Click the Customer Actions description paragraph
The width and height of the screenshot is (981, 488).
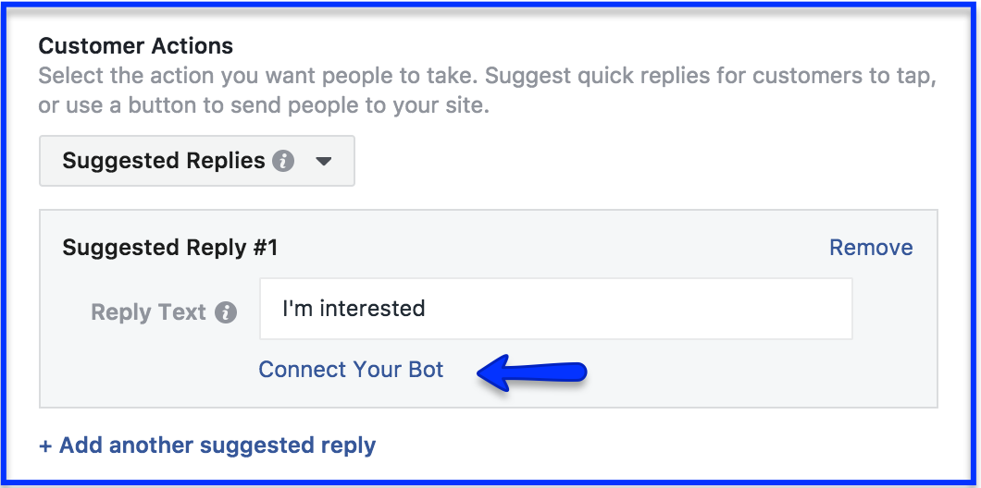click(x=488, y=91)
